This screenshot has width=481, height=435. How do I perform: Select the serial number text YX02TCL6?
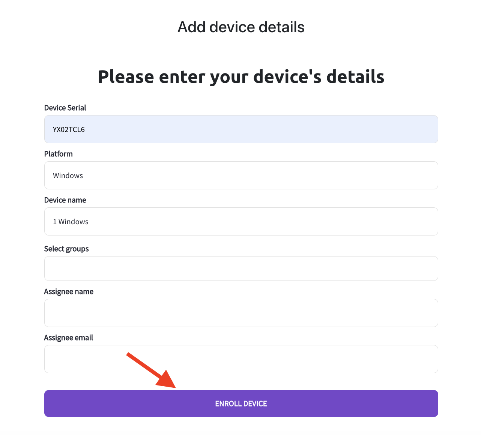(69, 129)
